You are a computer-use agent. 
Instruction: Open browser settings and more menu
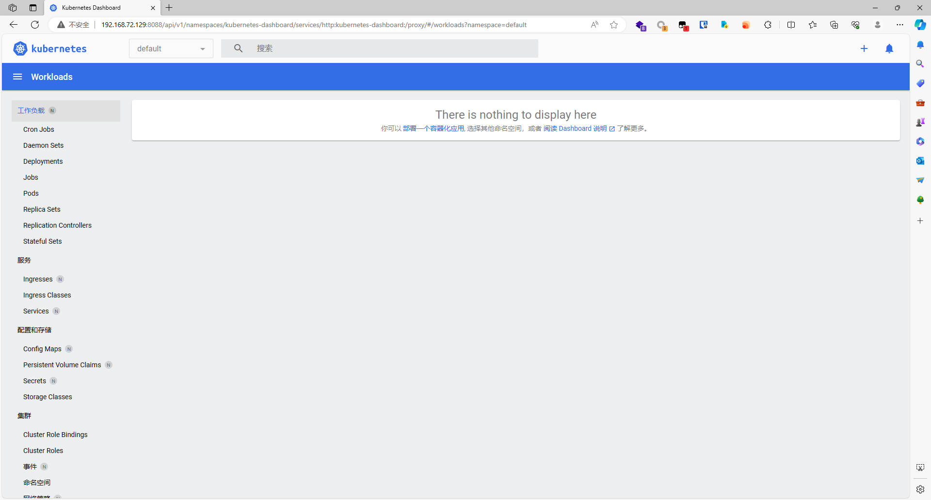click(x=900, y=25)
